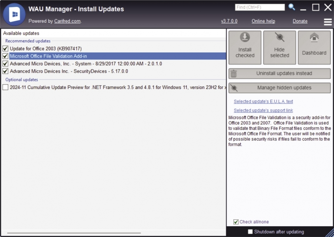Image resolution: width=334 pixels, height=237 pixels.
Task: Open Online help link
Action: pos(263,21)
